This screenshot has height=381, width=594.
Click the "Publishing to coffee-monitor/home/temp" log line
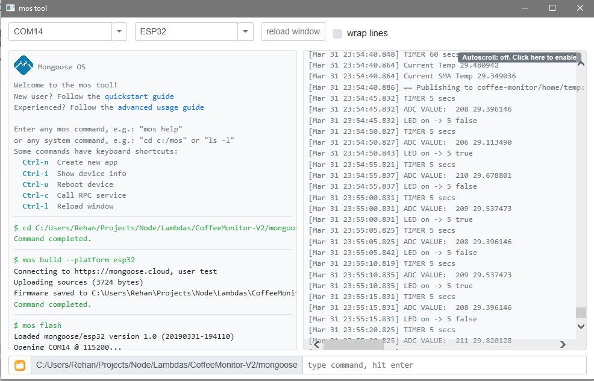point(446,87)
